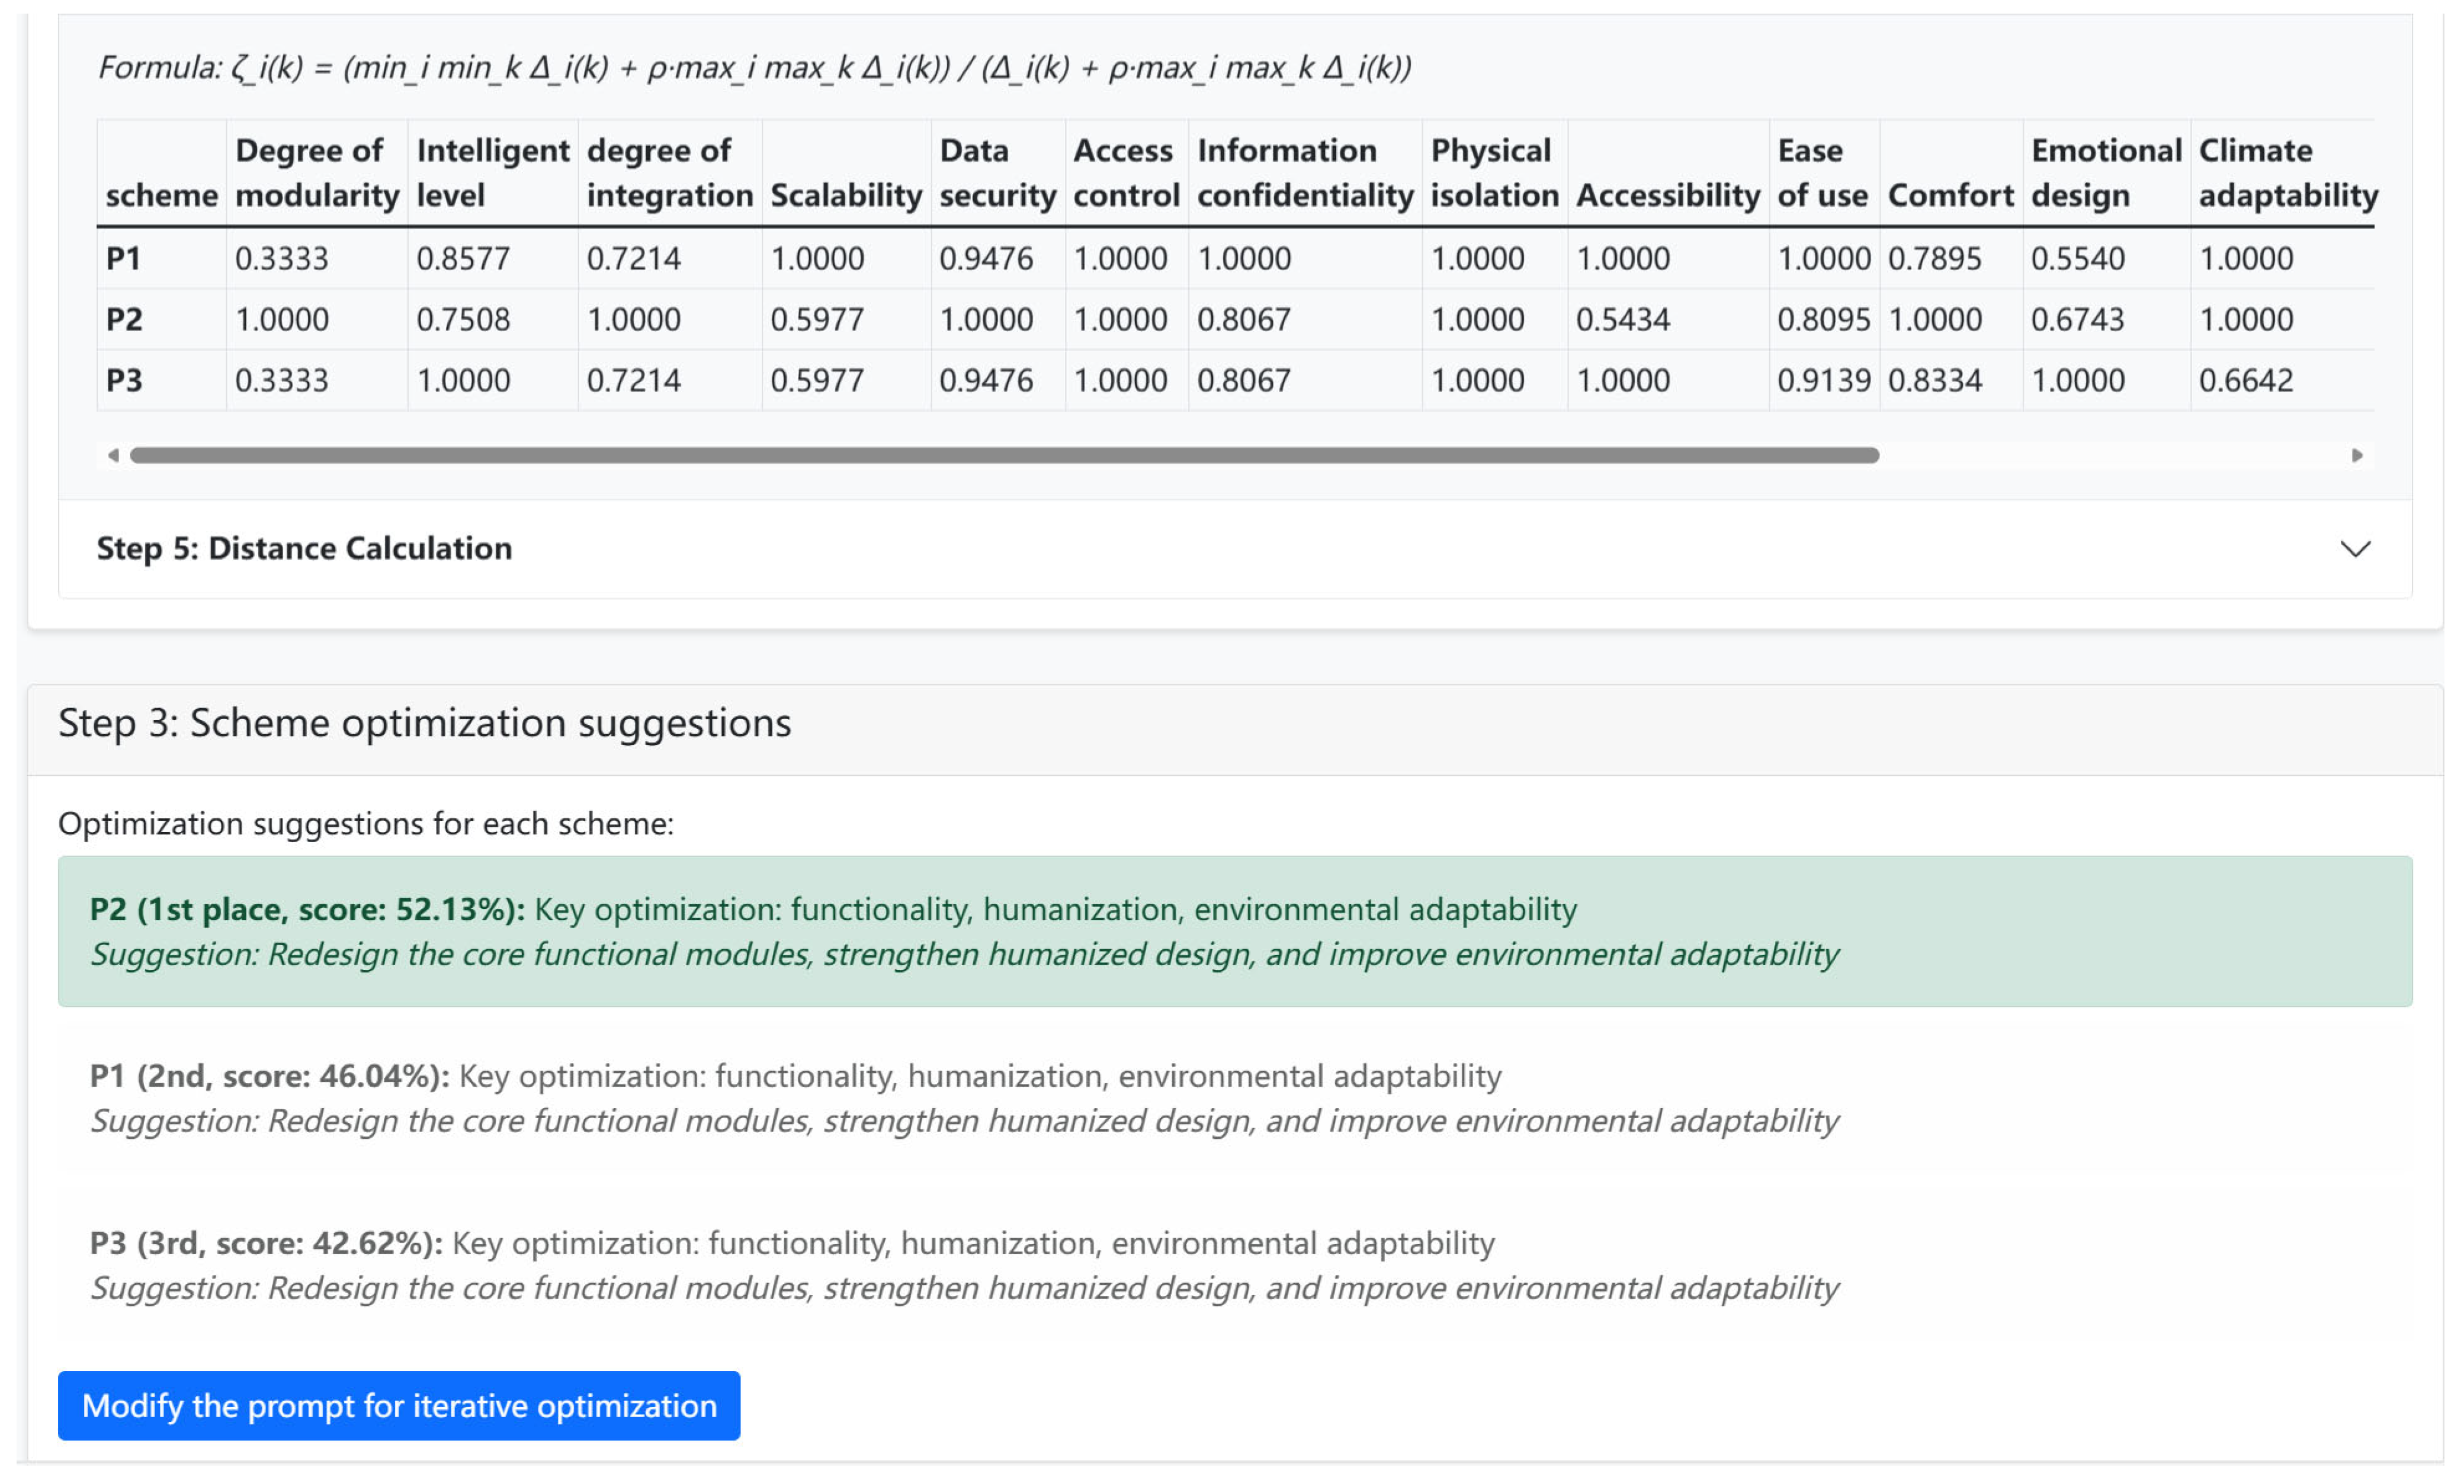Click the grey relational coefficient formula text
This screenshot has height=1484, width=2464.
point(754,68)
